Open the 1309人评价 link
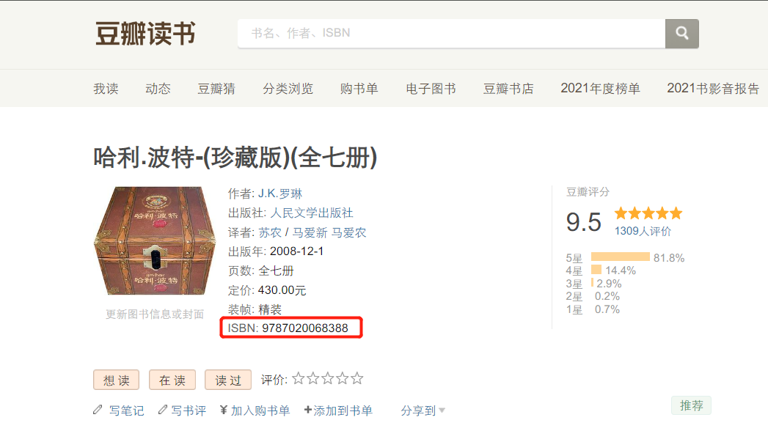 [643, 231]
